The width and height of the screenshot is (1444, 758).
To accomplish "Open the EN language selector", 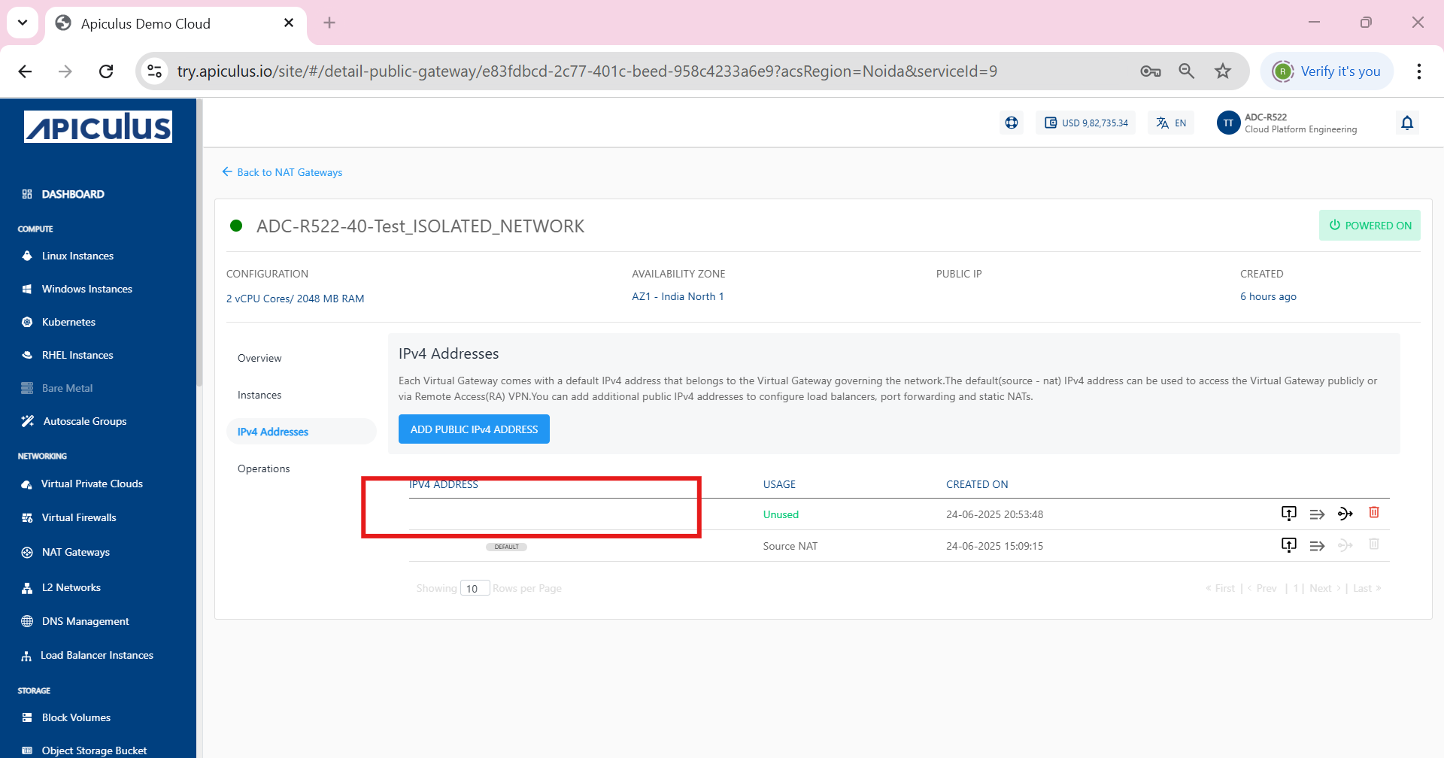I will tap(1169, 122).
